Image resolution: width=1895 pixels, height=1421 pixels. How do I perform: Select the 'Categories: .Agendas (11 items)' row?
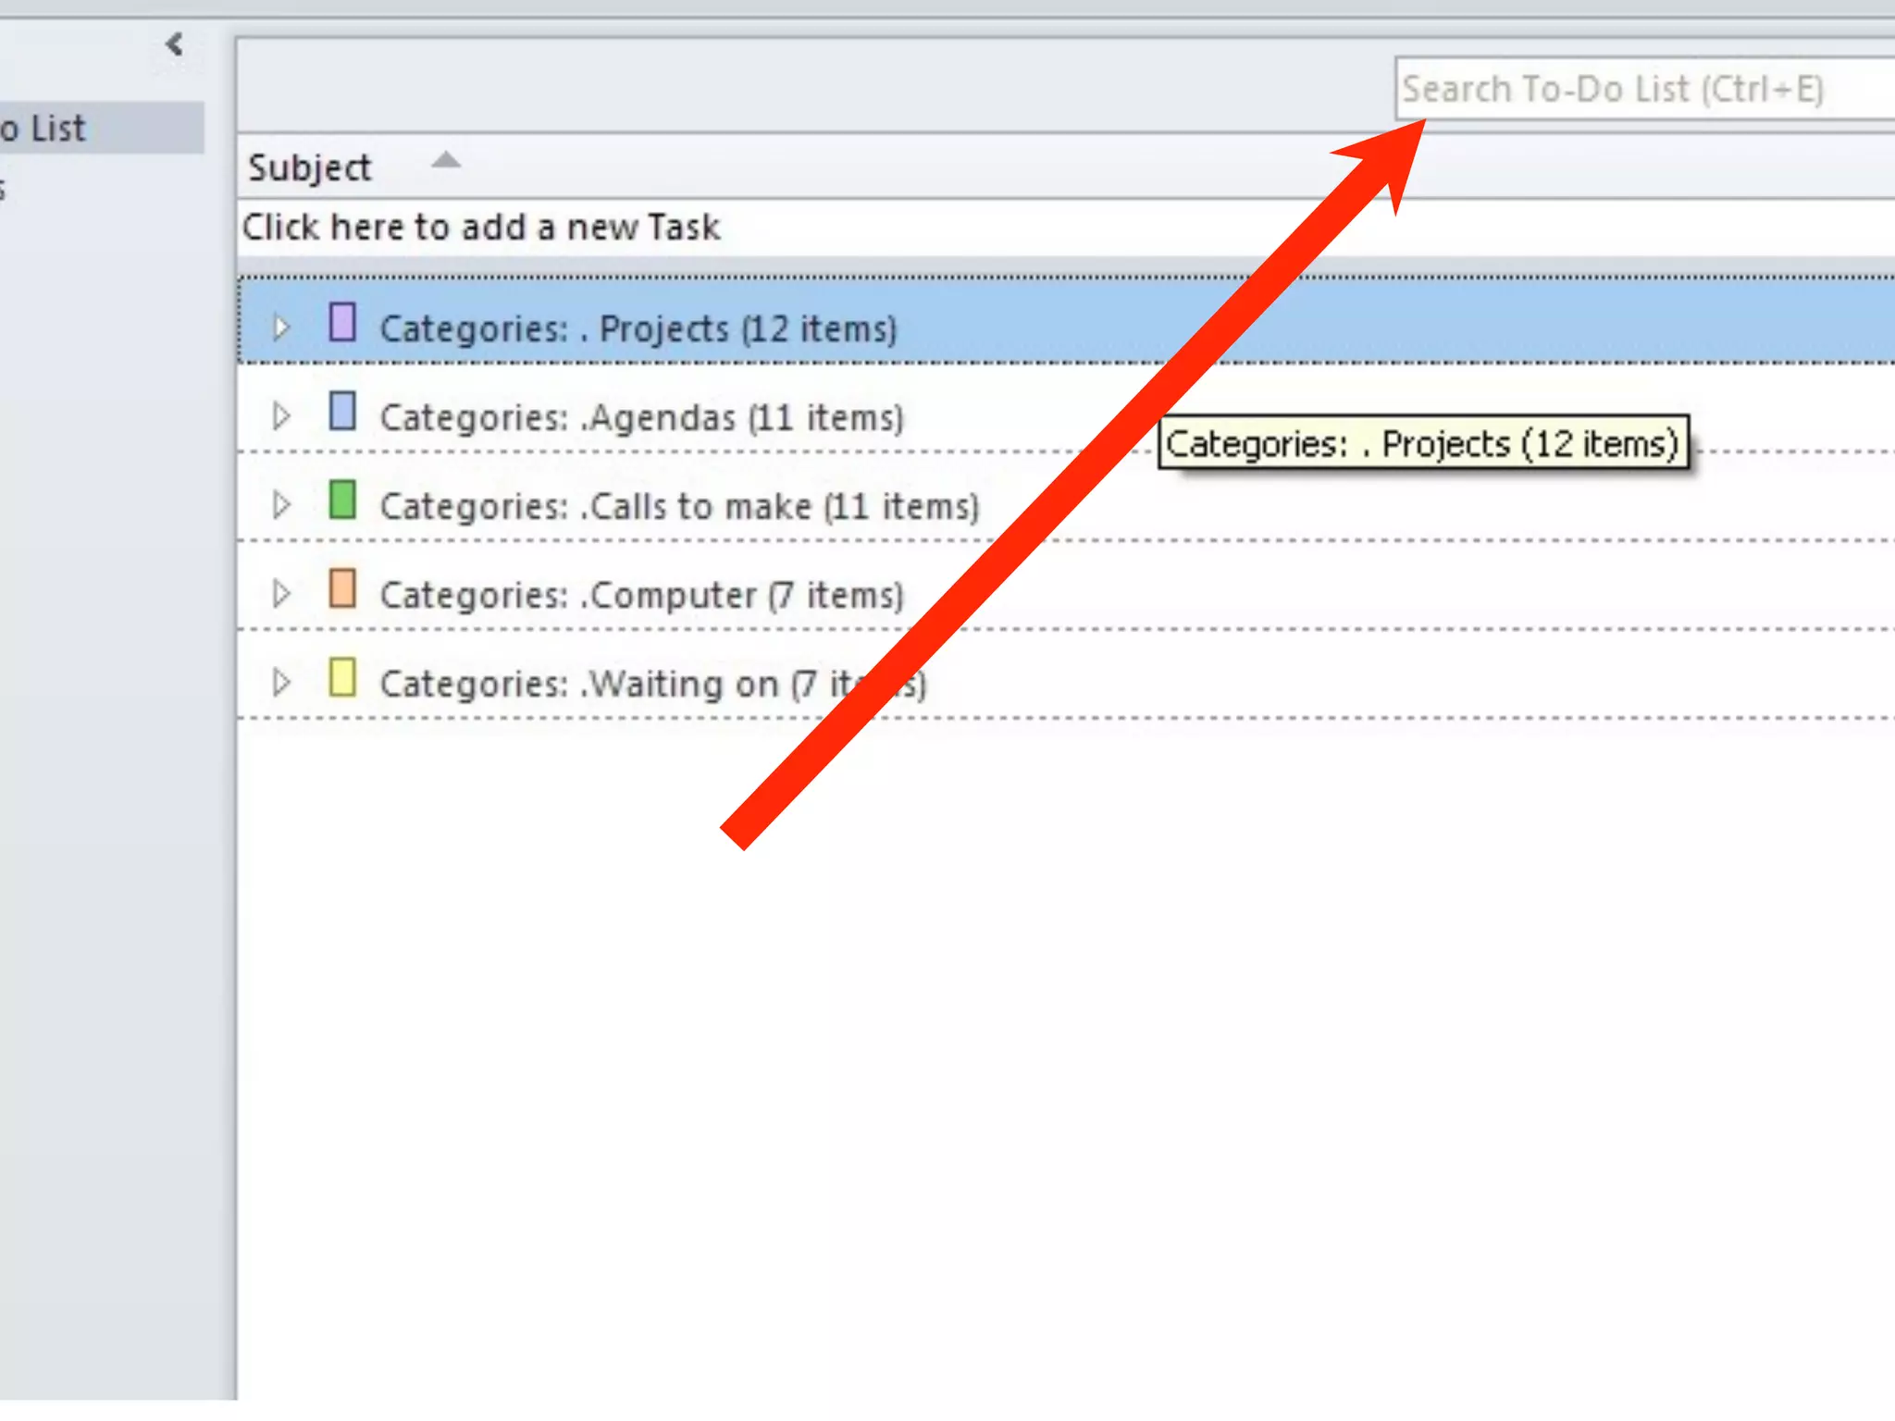[641, 418]
